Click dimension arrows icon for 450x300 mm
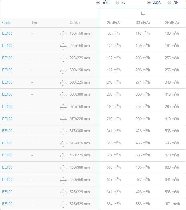Image resolution: width=186 pixels, height=210 pixels. pos(63,168)
